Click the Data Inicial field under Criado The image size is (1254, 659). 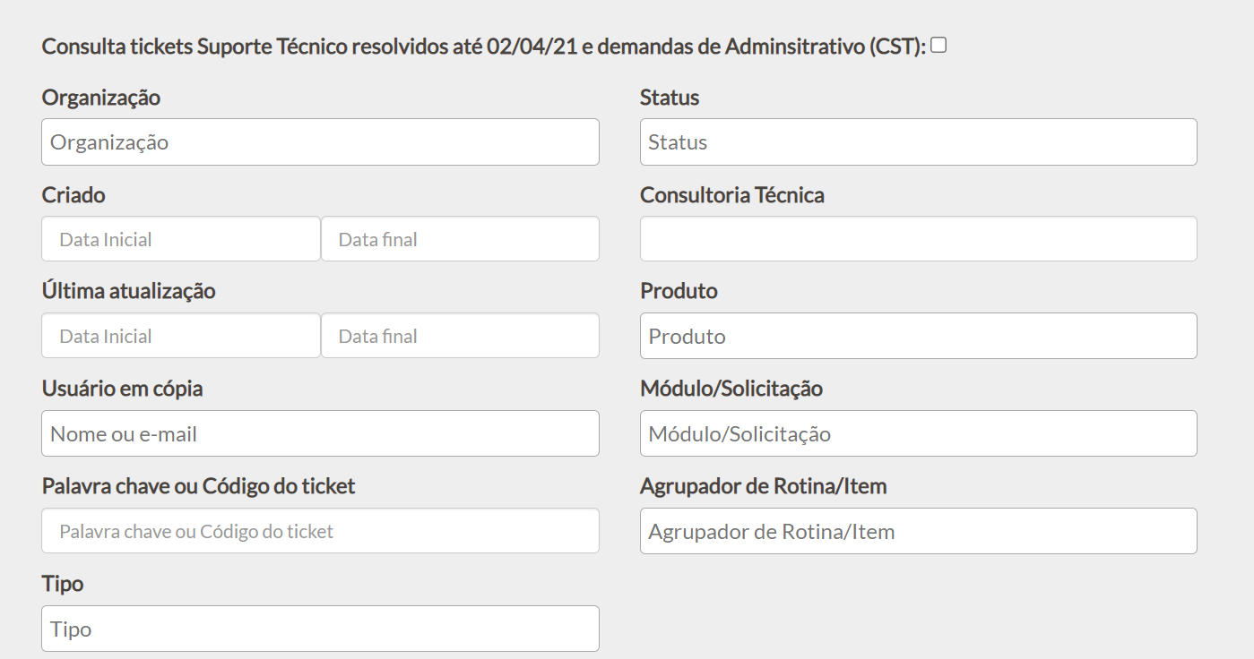(179, 238)
